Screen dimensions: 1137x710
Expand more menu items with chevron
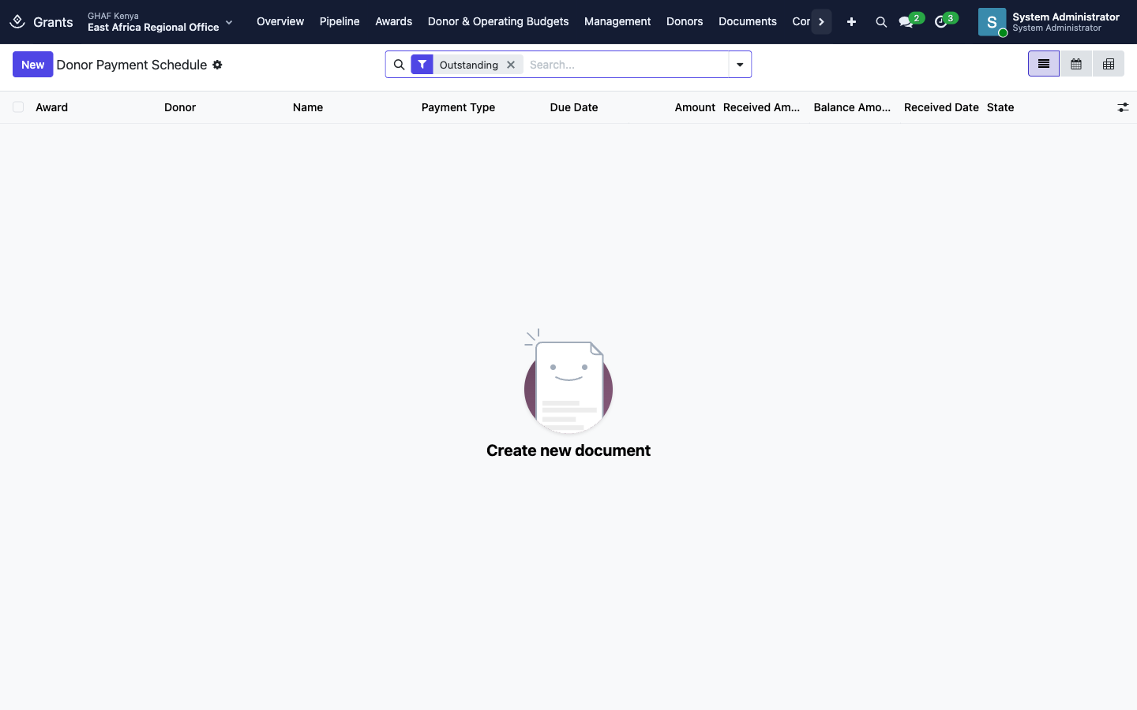click(x=821, y=22)
